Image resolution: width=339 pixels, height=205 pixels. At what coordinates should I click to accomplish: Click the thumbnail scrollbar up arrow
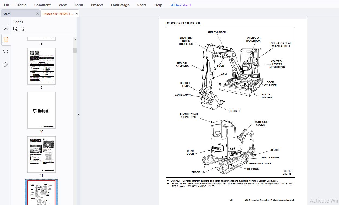tap(75, 39)
